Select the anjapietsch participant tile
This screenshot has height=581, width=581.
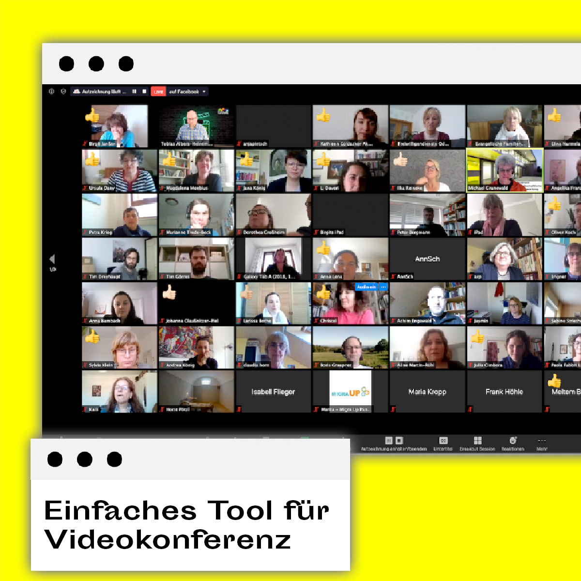[x=273, y=126]
